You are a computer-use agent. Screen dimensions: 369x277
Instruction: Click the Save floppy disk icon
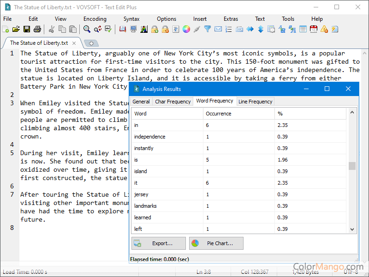click(x=26, y=29)
